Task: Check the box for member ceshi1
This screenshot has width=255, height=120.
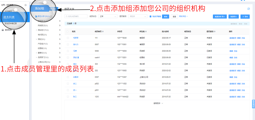Action: [68, 57]
